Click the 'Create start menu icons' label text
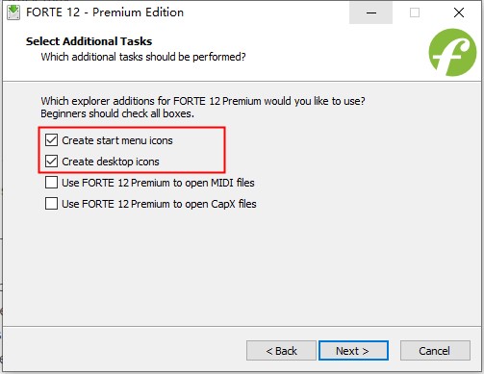 pyautogui.click(x=117, y=140)
